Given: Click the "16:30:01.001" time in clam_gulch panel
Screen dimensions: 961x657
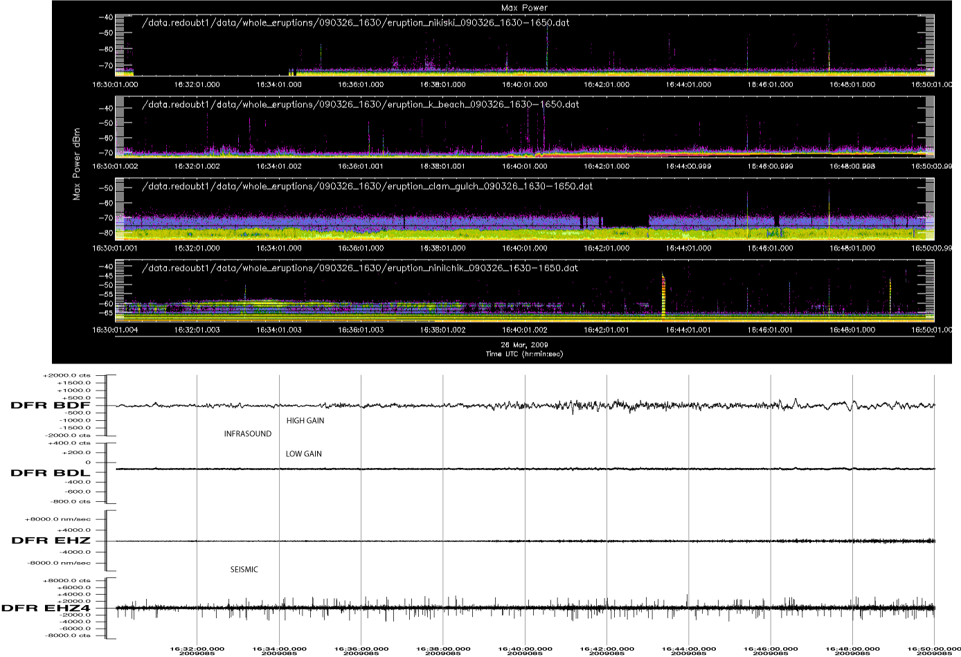Looking at the screenshot, I should coord(114,248).
